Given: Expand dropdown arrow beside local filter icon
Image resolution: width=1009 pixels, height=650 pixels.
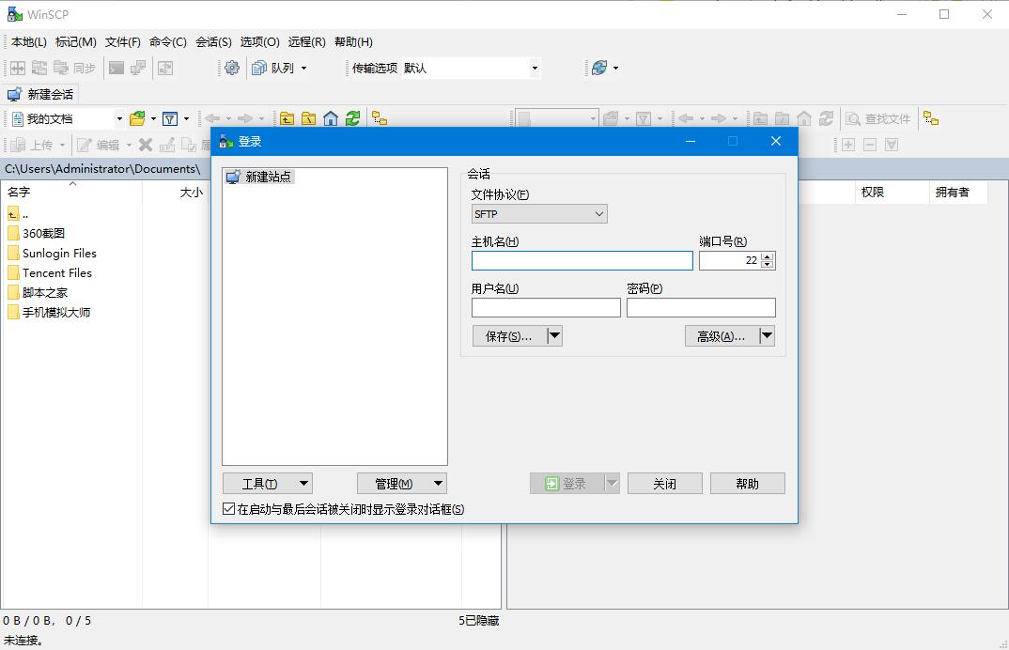Looking at the screenshot, I should [187, 118].
